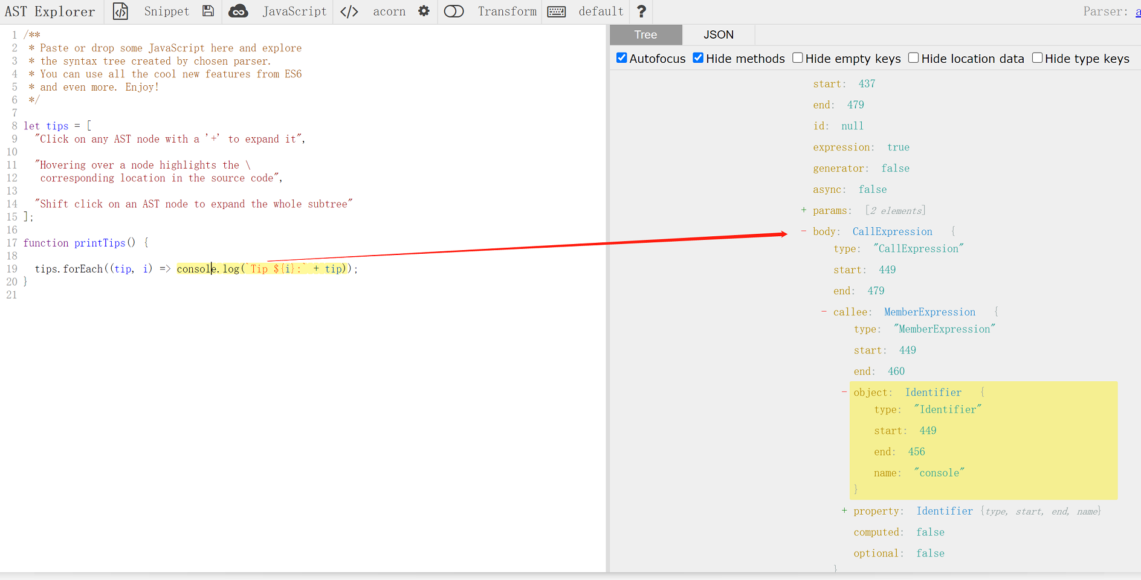
Task: Collapse the callee MemberExpression node
Action: tap(824, 312)
